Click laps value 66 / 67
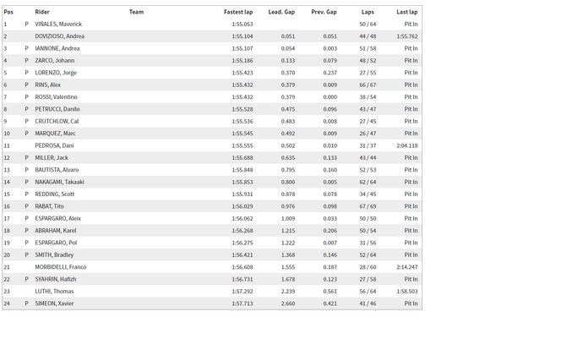This screenshot has width=578, height=339. point(368,85)
